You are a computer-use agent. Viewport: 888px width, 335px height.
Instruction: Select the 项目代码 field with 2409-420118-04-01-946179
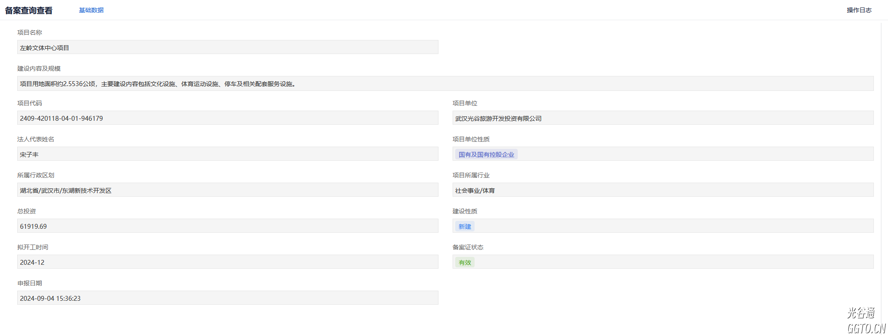(227, 118)
